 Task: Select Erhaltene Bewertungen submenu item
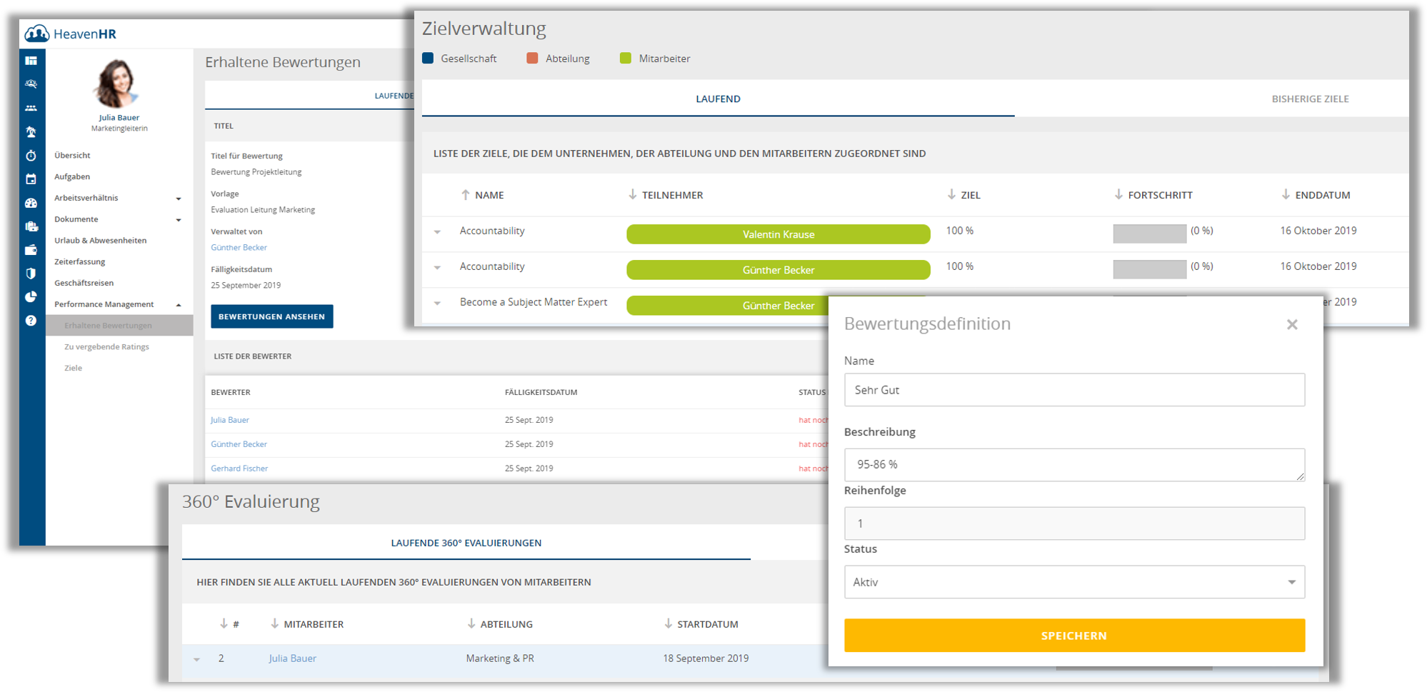(x=119, y=326)
